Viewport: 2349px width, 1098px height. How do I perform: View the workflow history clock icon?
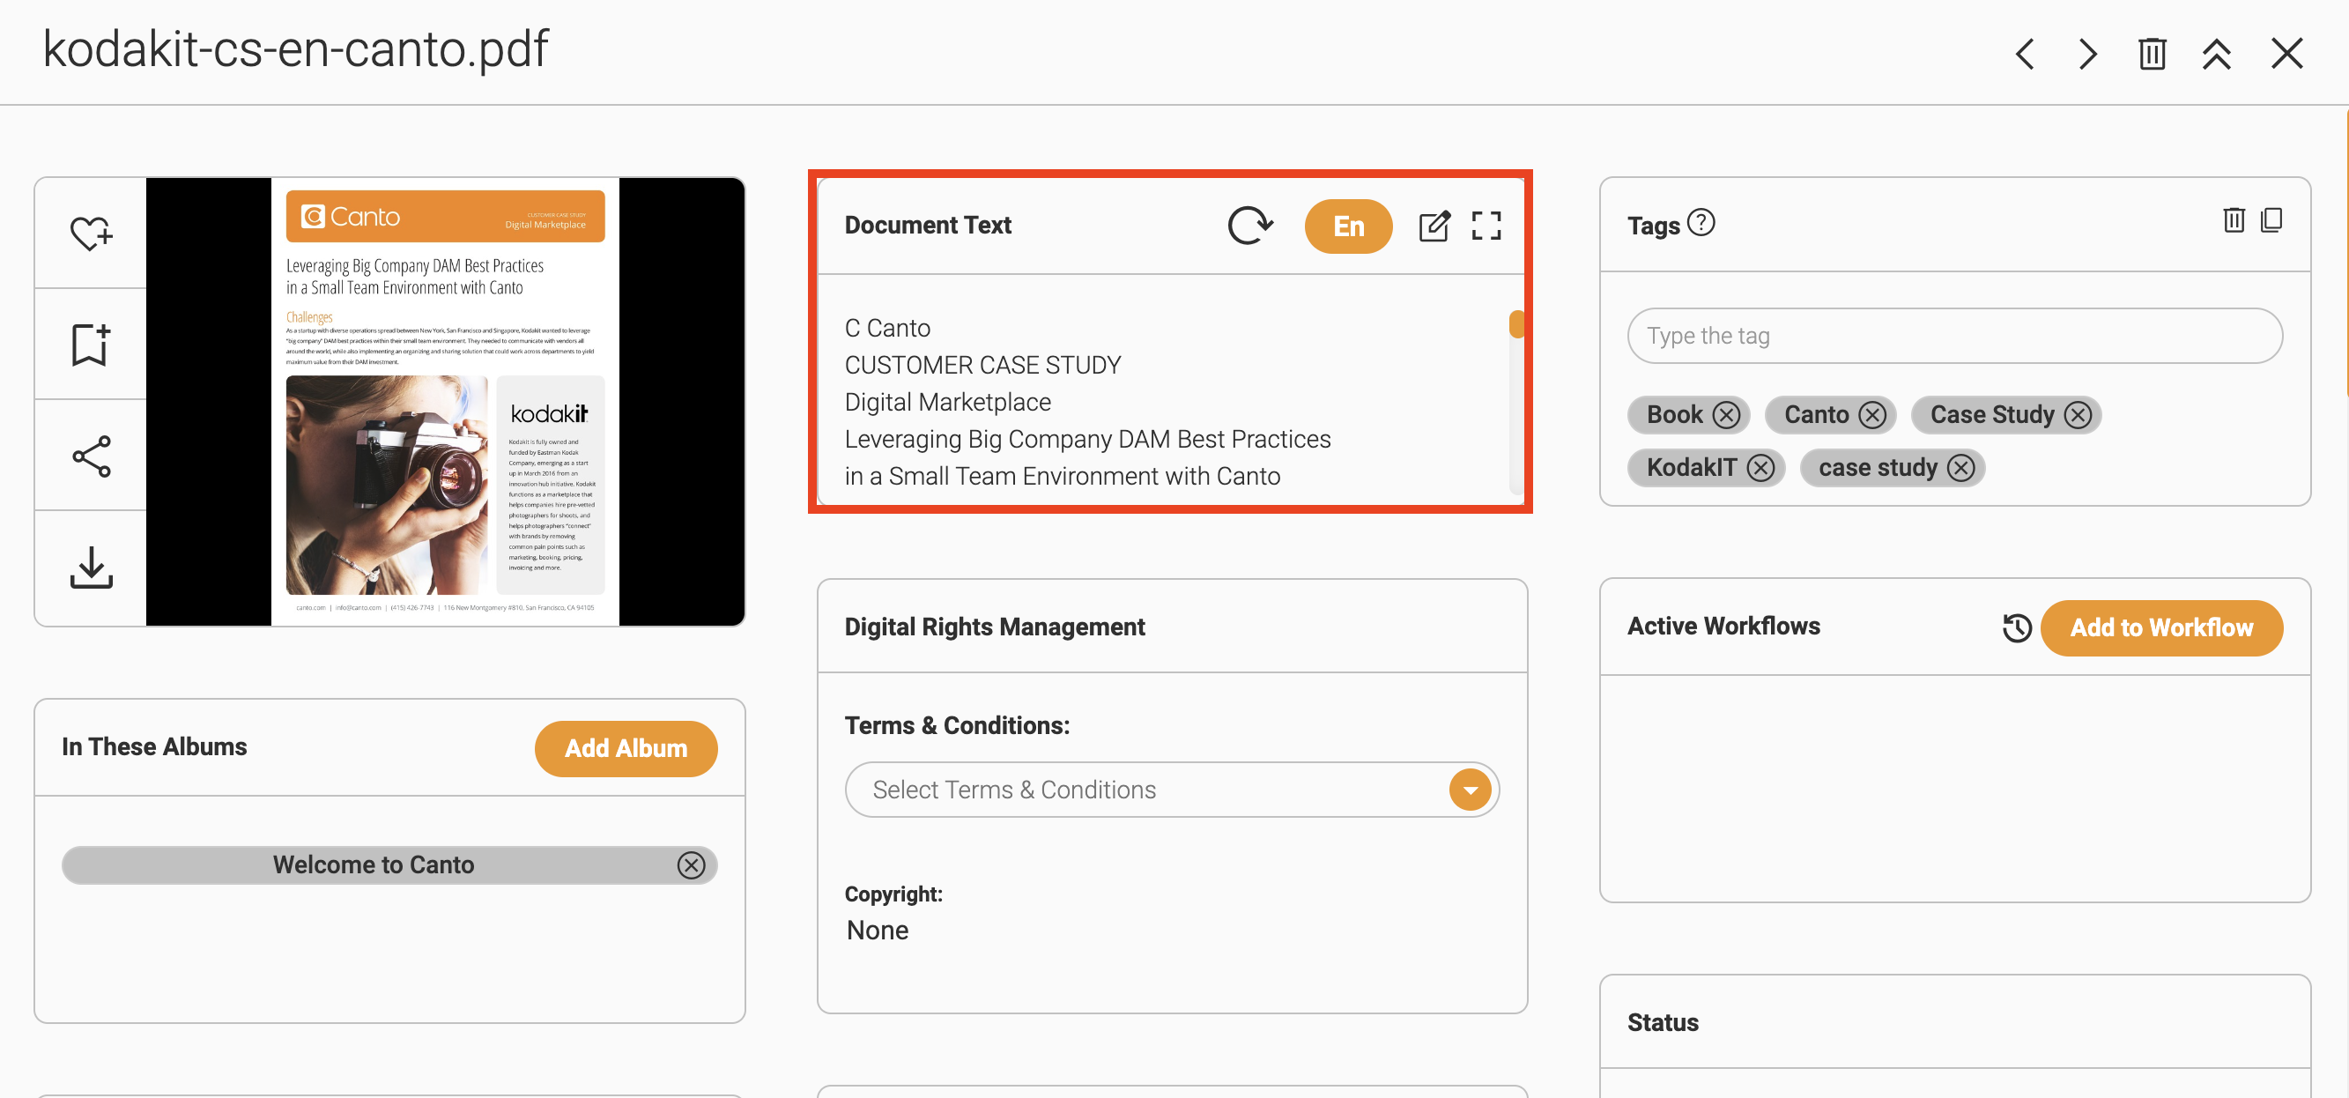click(2016, 627)
